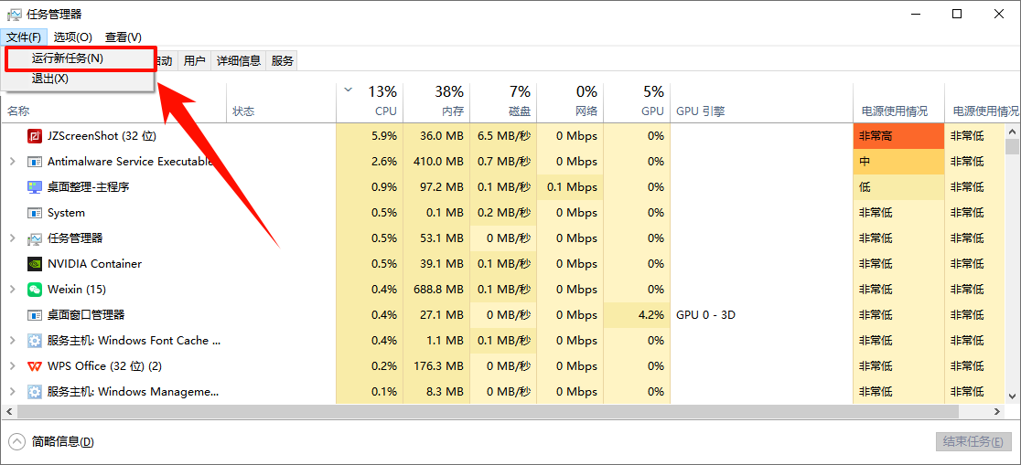Click the 桌面整理-主程序 monitor icon

[35, 187]
